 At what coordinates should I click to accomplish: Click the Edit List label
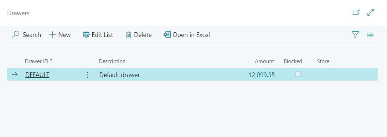(102, 35)
